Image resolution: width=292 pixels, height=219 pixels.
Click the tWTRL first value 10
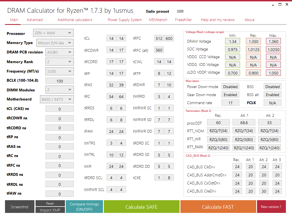(x=111, y=155)
